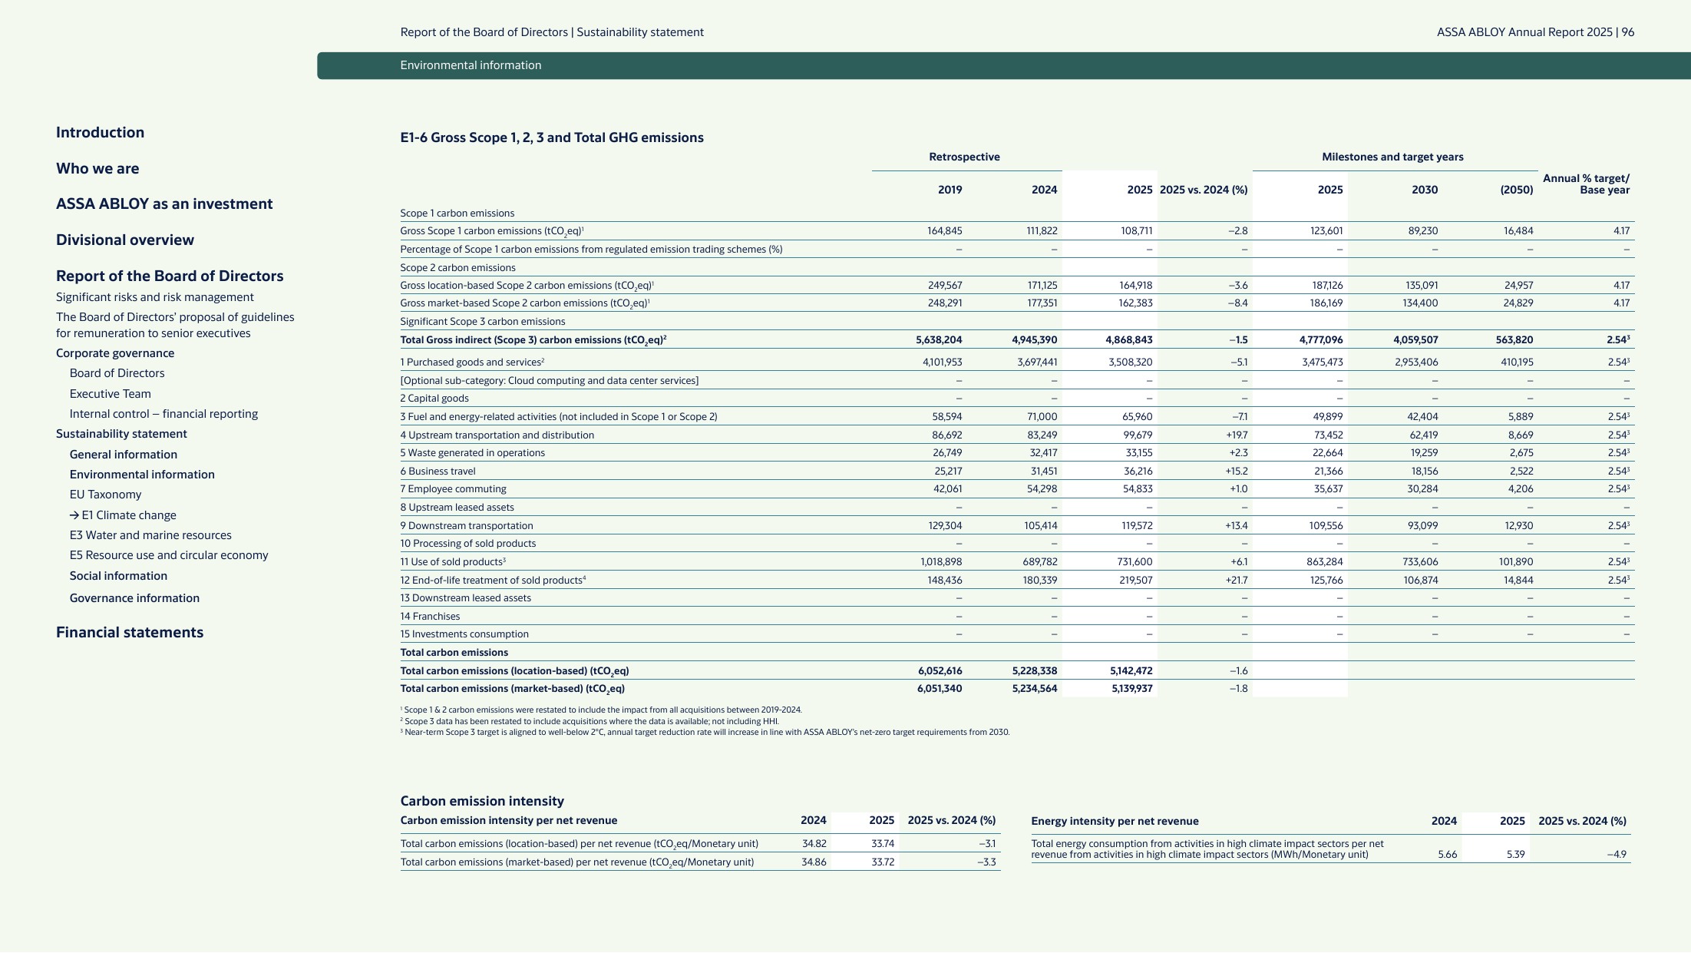
Task: Open ASSA ABLOY as an investment
Action: click(x=164, y=204)
